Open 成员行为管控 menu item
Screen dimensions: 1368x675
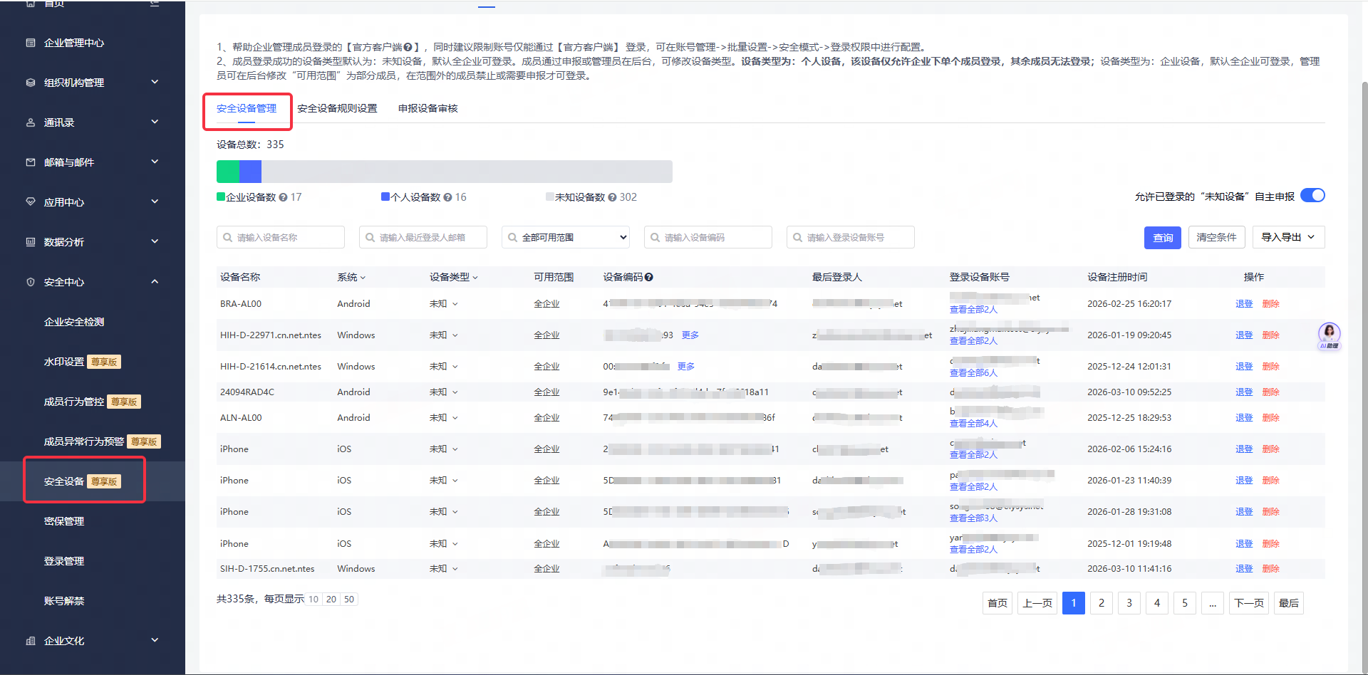click(74, 402)
